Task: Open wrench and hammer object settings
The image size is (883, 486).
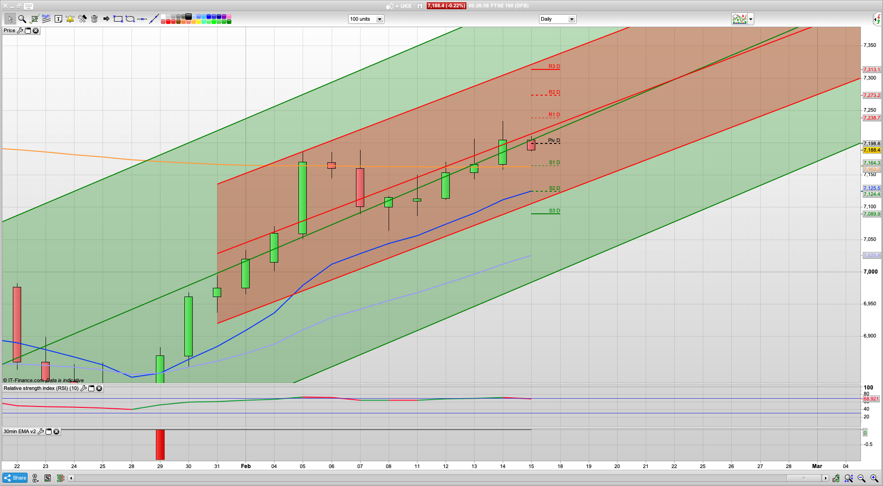Action: 82,19
